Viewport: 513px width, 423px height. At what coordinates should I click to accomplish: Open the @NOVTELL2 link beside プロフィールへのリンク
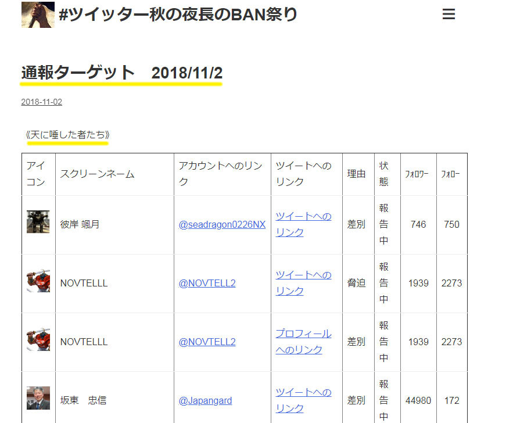pyautogui.click(x=207, y=342)
